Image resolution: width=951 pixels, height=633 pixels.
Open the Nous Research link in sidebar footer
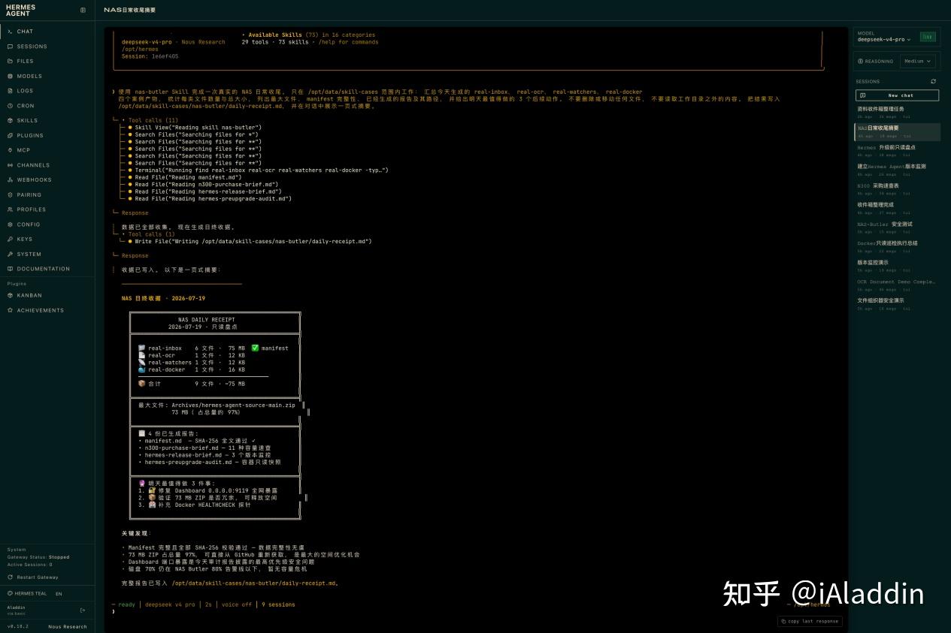coord(68,626)
